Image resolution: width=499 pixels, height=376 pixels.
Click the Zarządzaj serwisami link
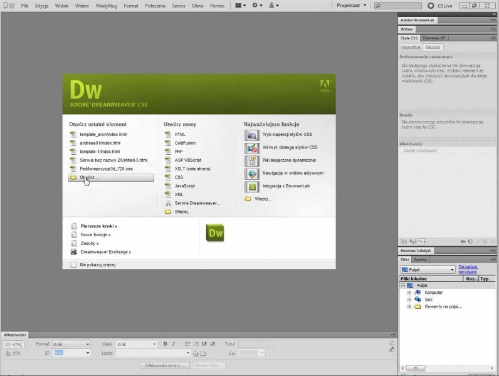(x=468, y=269)
